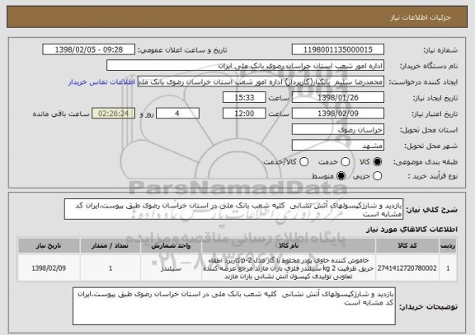
Task: Select the جزیی purchase type radio
Action: click(377, 176)
